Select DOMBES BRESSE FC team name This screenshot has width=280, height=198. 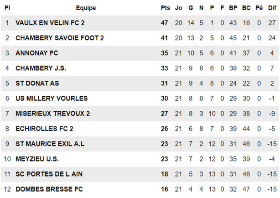click(x=49, y=189)
